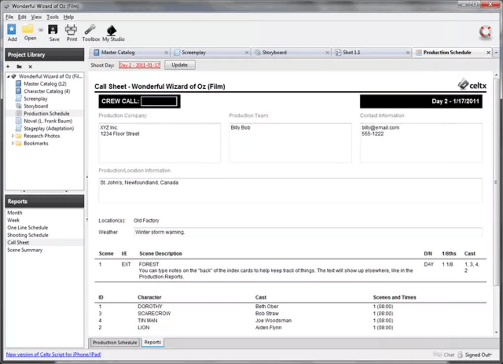Save the project with the floppy disk icon
Image resolution: width=503 pixels, height=364 pixels.
(54, 30)
